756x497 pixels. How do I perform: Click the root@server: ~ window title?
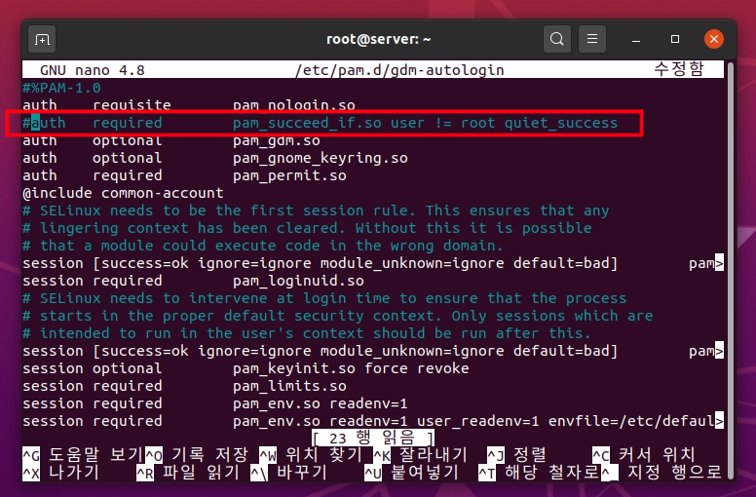point(378,39)
